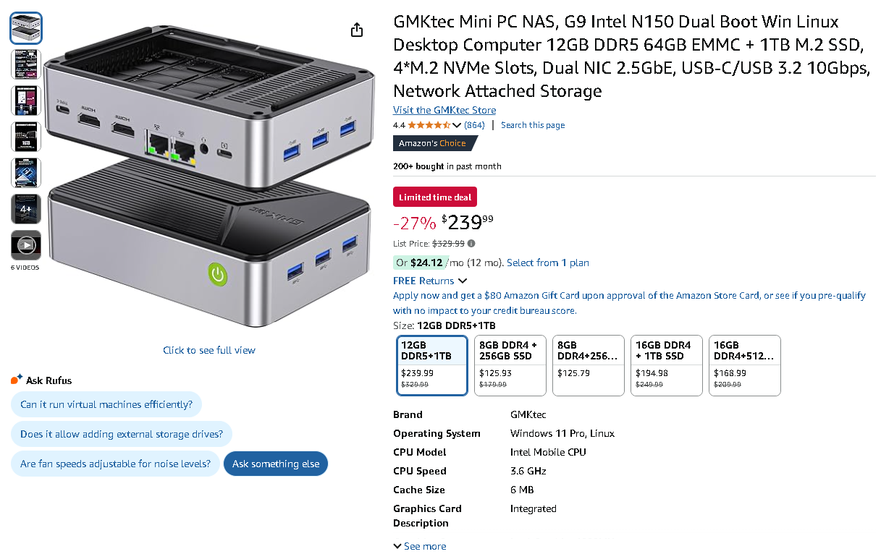Pick the 16GB DDR4 + 1TB SSD option
Viewport: 881px width, 554px height.
click(x=667, y=365)
